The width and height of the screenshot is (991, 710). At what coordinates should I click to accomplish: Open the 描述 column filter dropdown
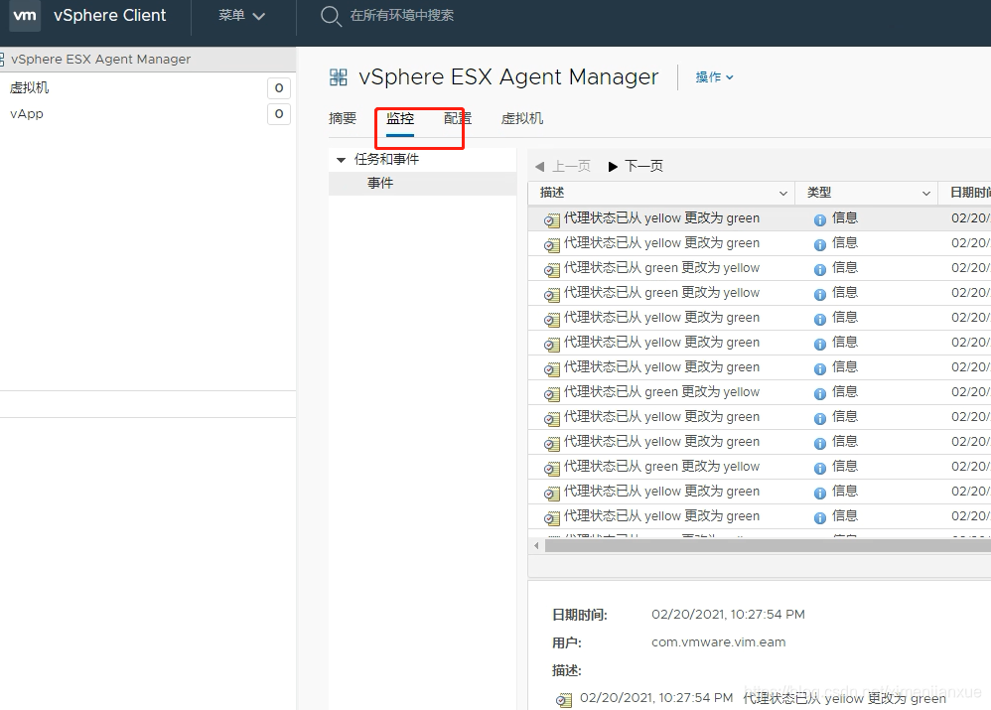pos(783,194)
